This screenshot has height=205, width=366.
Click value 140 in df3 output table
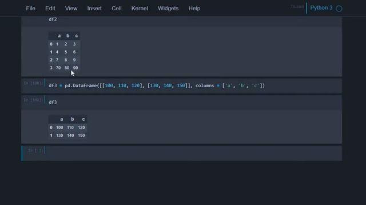(x=70, y=136)
